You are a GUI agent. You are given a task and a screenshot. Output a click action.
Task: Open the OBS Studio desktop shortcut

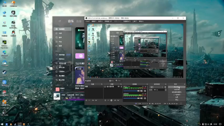(x=4, y=113)
